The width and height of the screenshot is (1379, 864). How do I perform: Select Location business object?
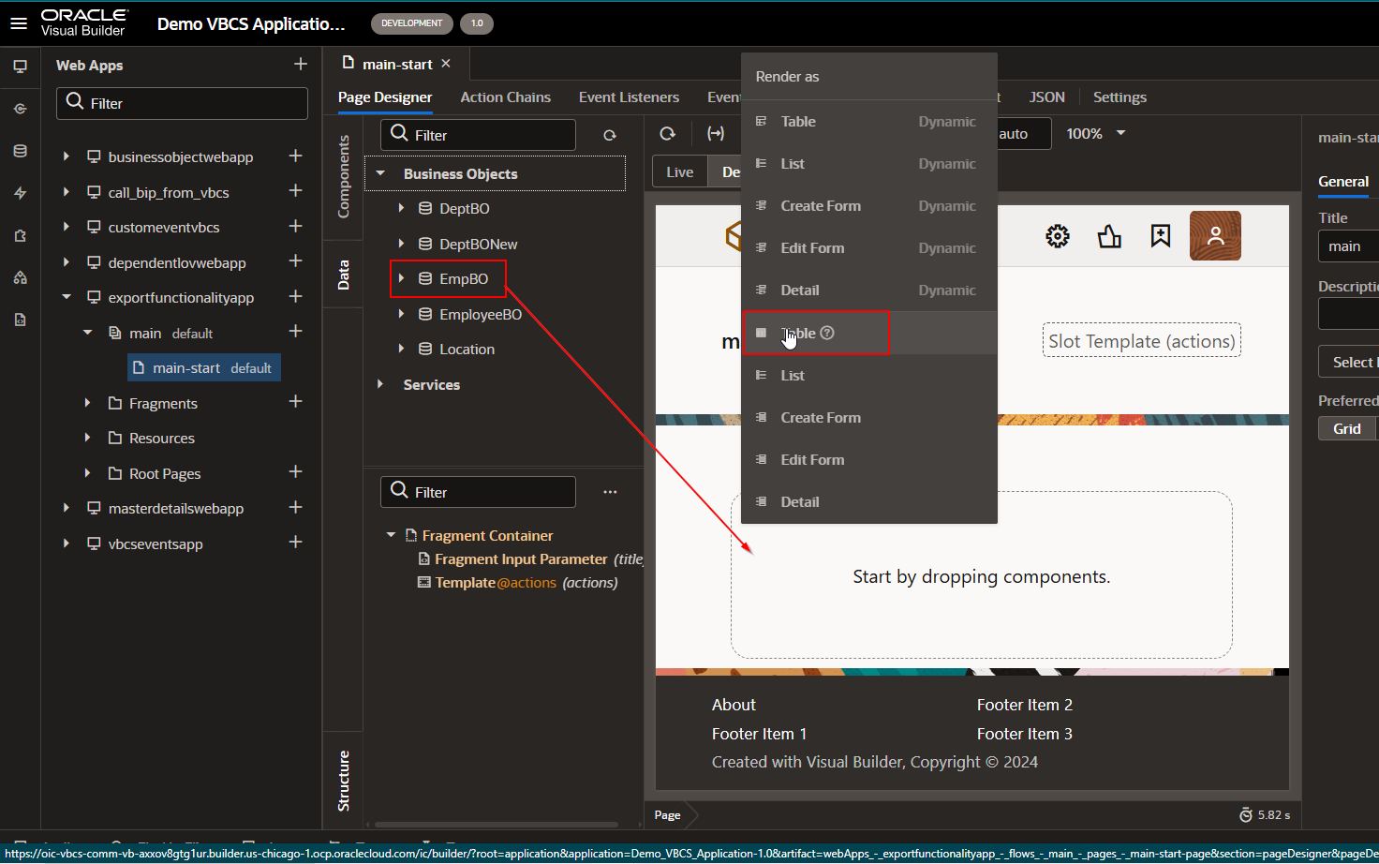point(467,349)
